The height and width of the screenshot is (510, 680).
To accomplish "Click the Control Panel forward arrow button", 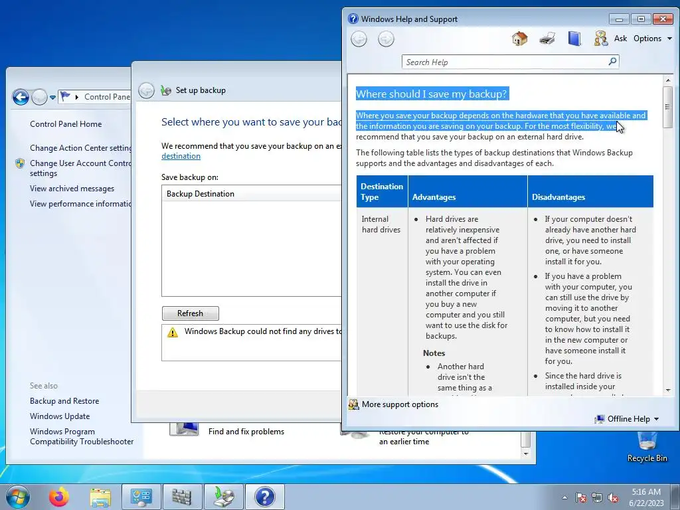I will click(x=39, y=97).
